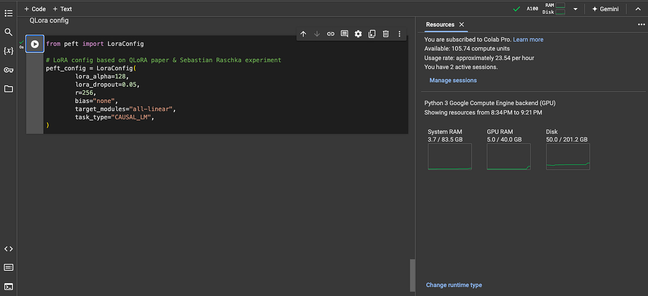Screen dimensions: 648x296
Task: Run the LoraConfig code cell
Action: [x=35, y=44]
